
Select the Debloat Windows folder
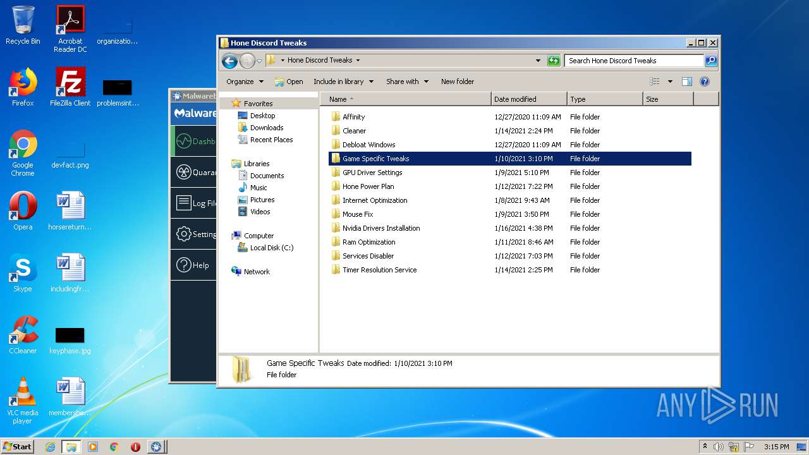click(x=368, y=145)
